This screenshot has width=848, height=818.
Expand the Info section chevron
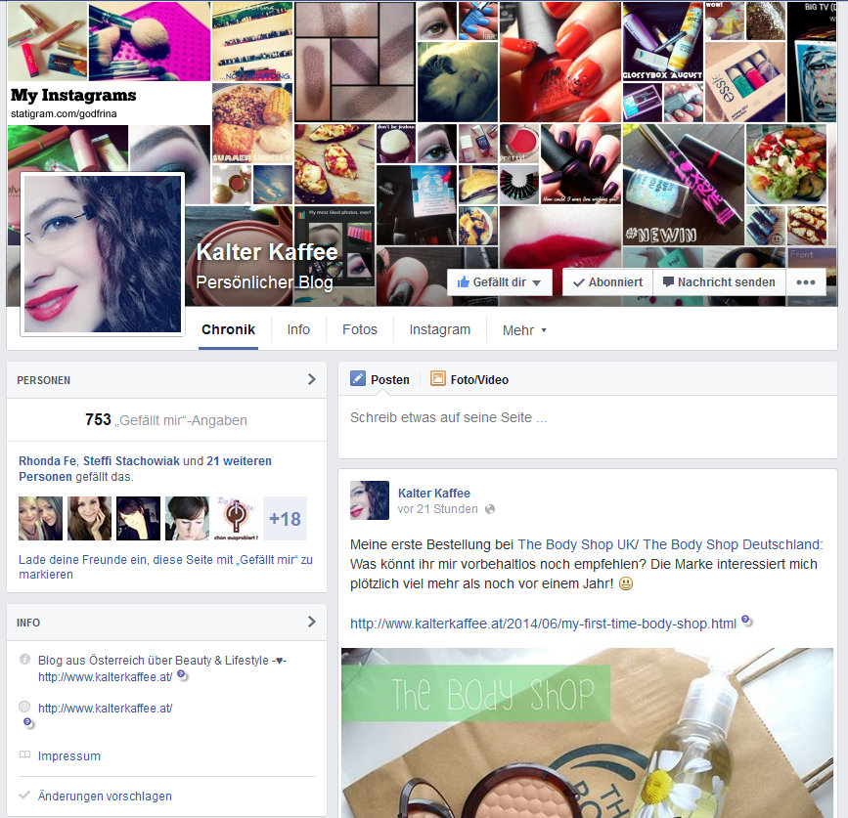311,622
